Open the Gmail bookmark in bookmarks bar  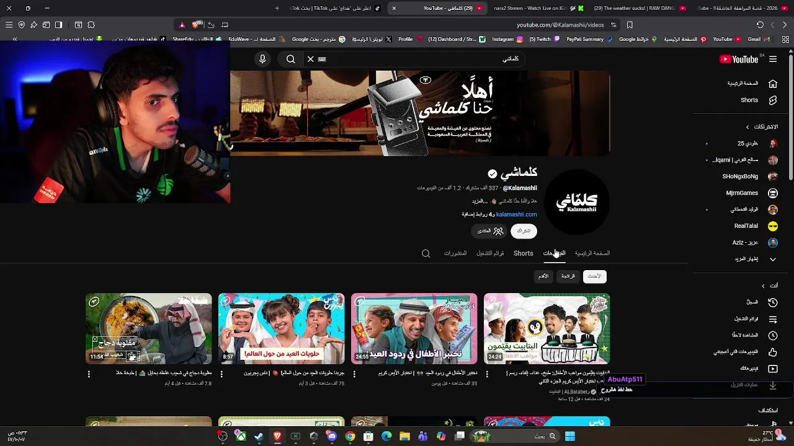758,39
